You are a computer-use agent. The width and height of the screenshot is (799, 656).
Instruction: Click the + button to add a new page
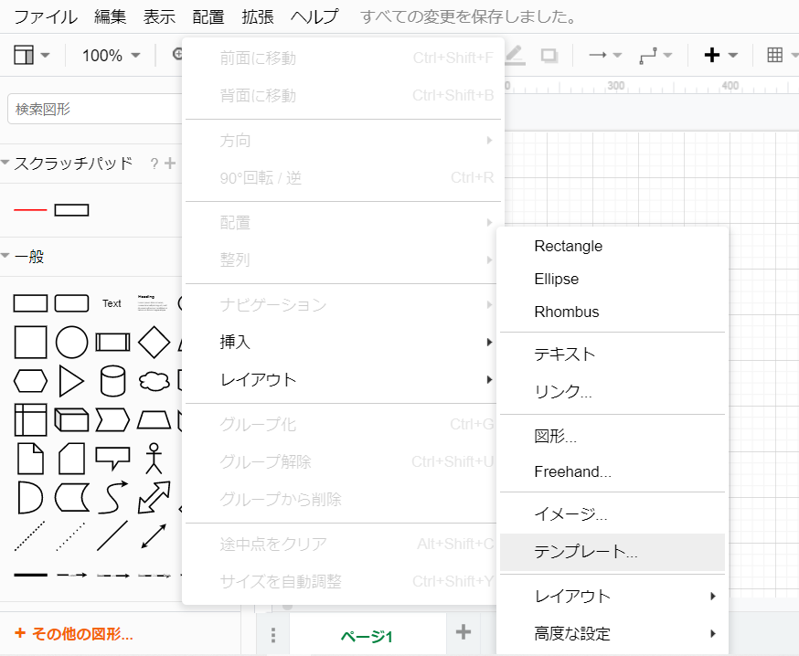coord(463,632)
